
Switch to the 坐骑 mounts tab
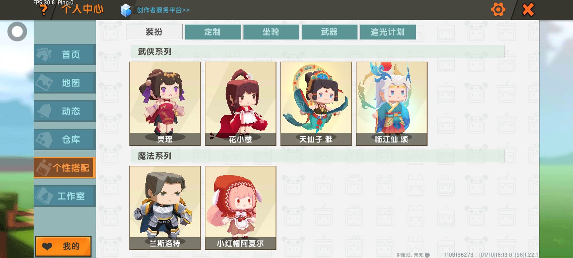click(x=271, y=32)
